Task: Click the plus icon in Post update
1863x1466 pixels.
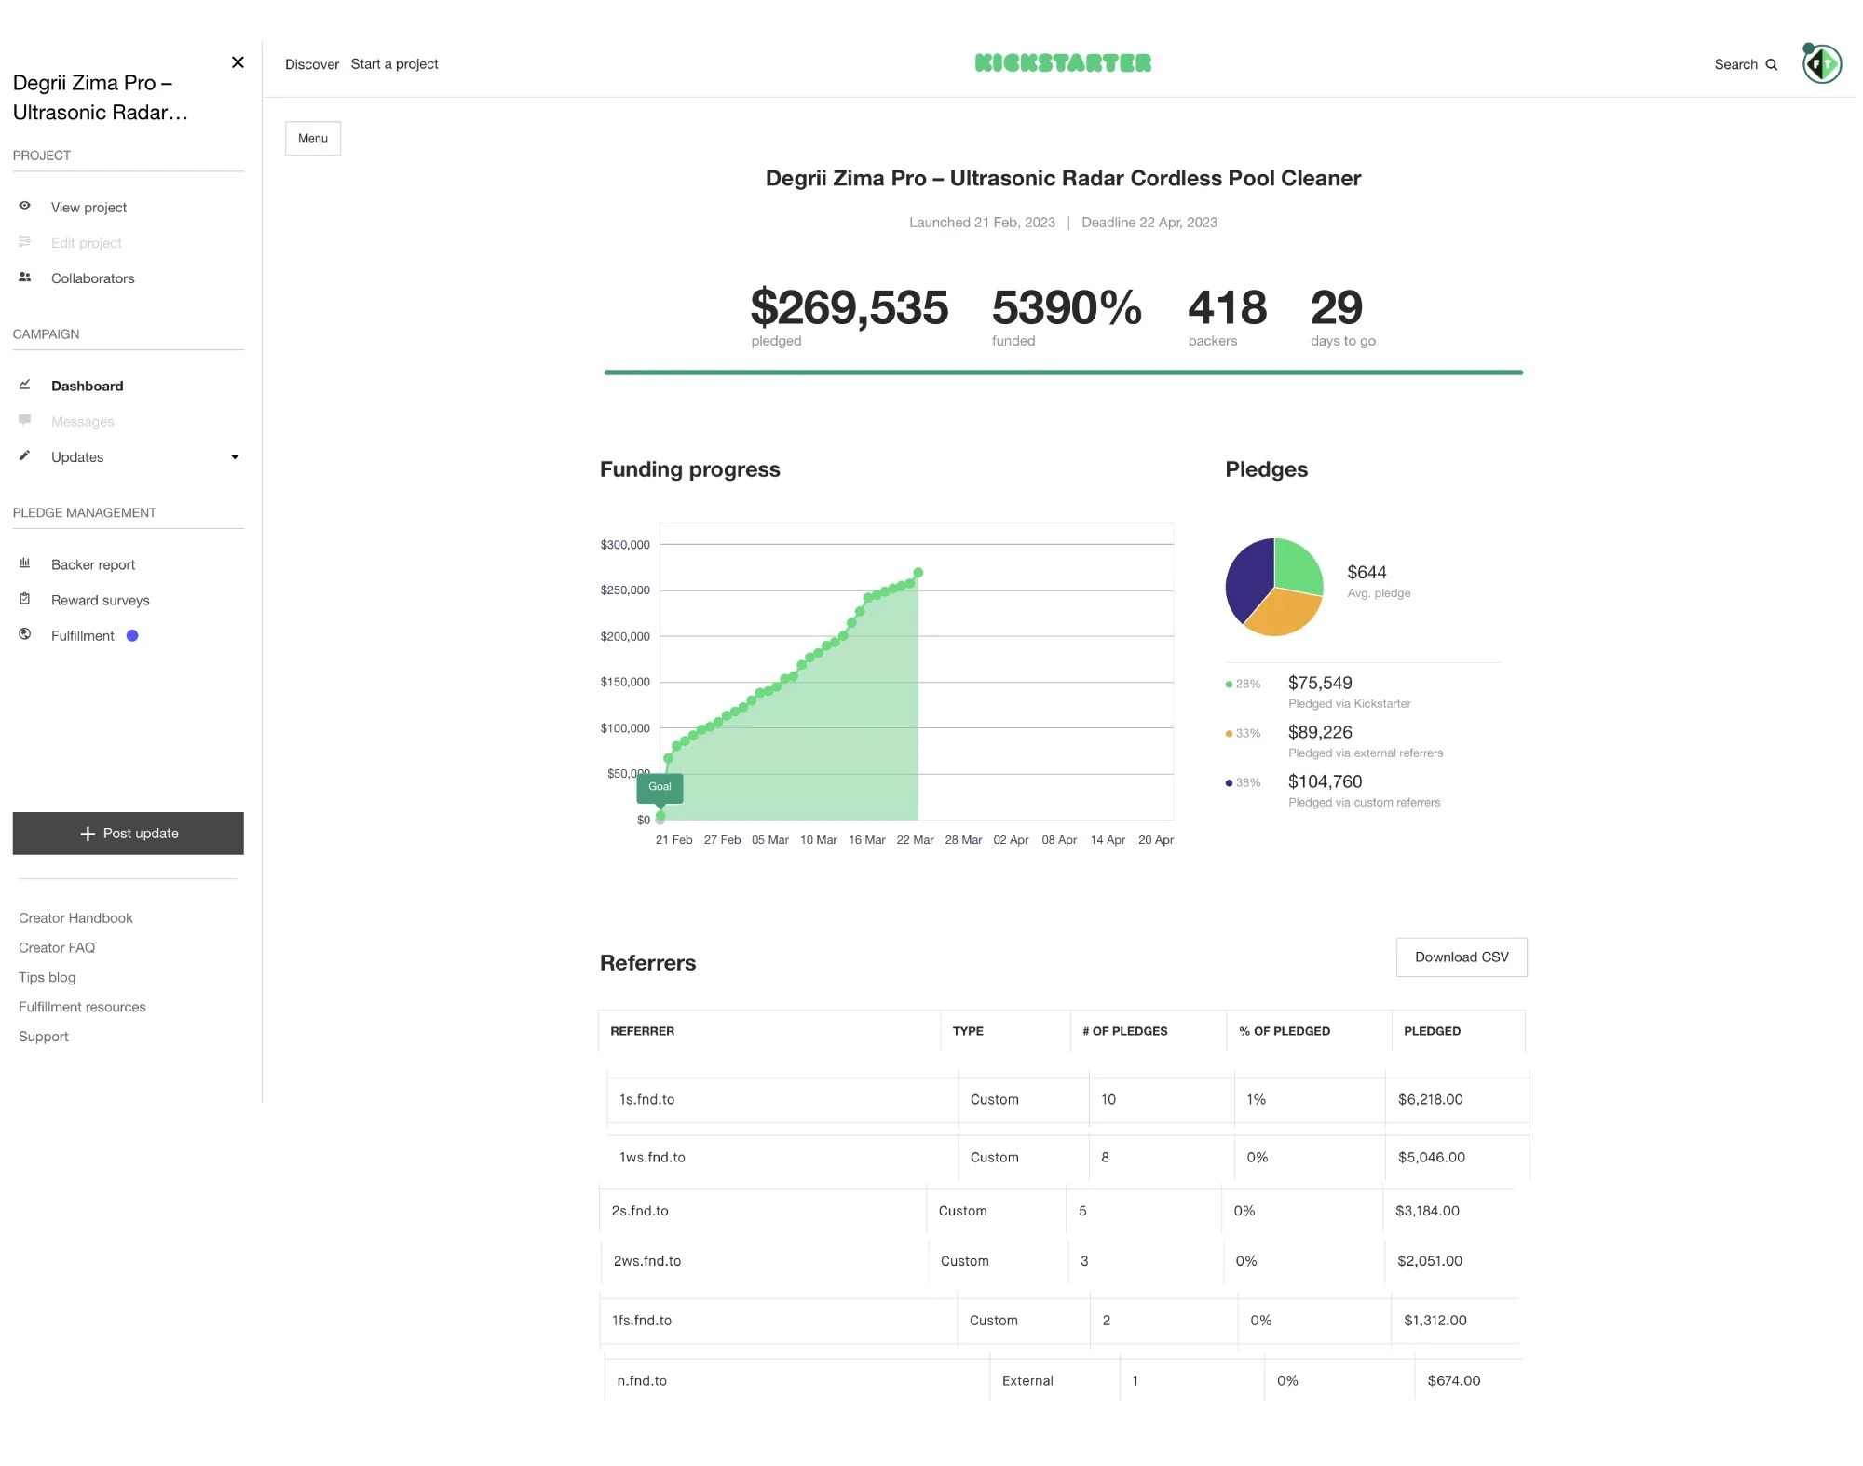Action: (88, 834)
